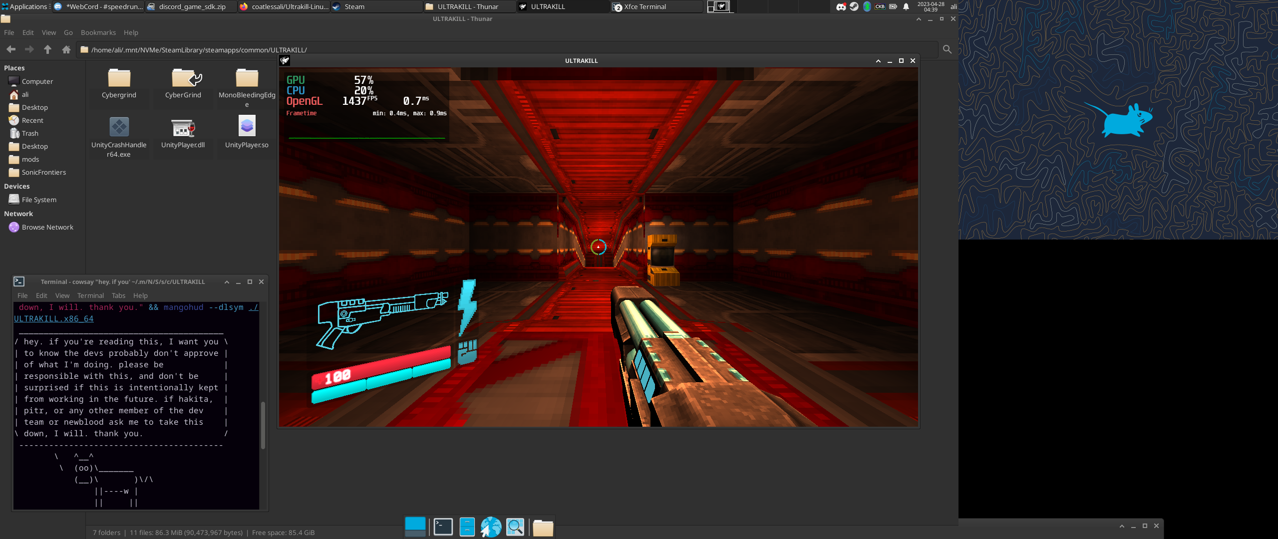Click the home folder toolbar icon
The image size is (1278, 539).
tap(66, 49)
